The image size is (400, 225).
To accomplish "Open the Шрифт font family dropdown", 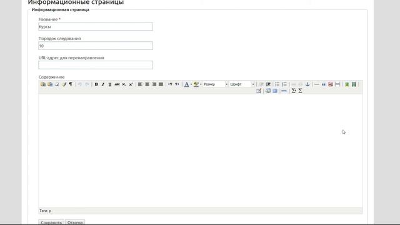I will (242, 84).
